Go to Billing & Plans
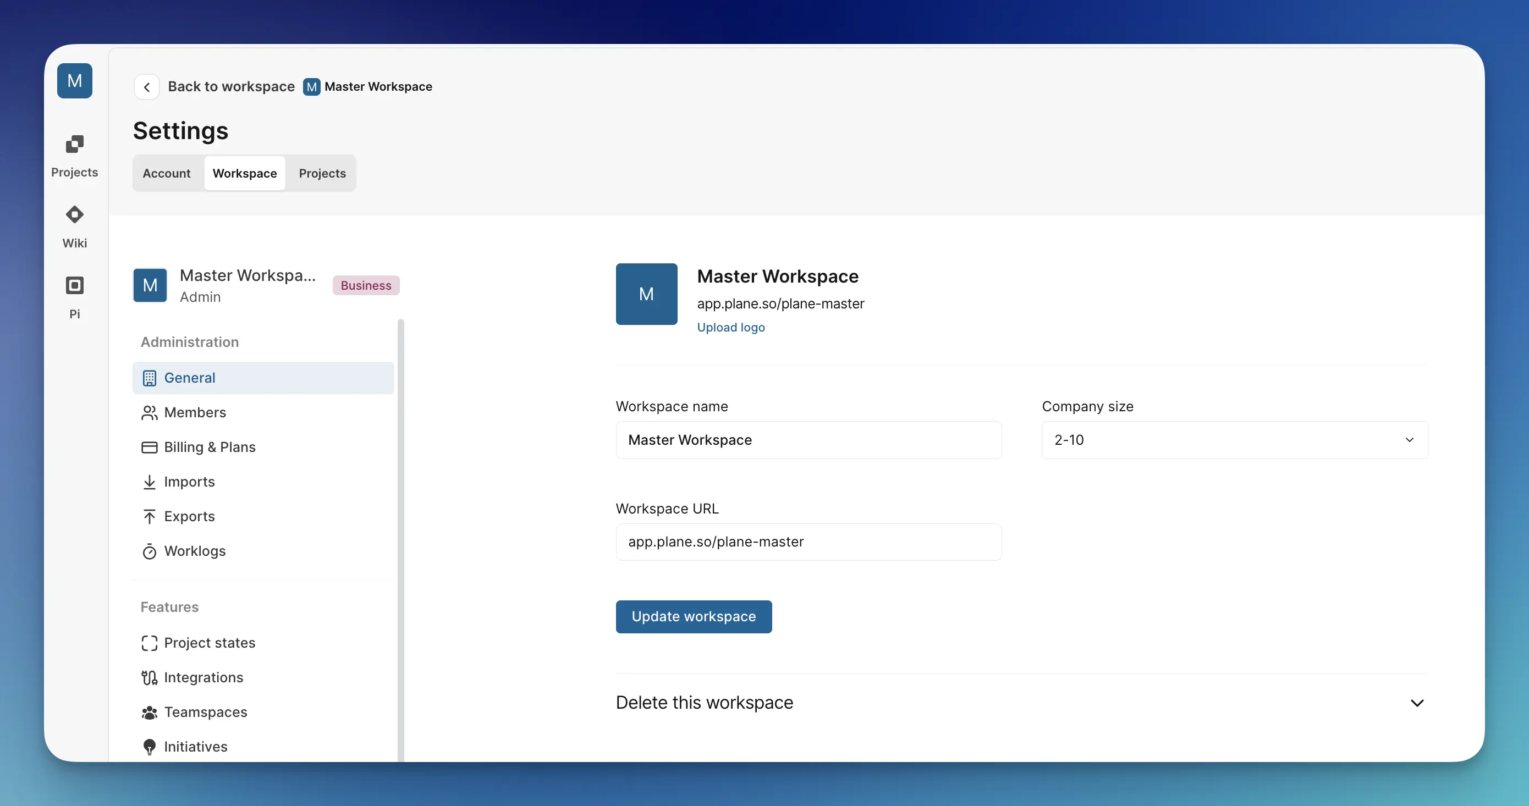The width and height of the screenshot is (1529, 806). pyautogui.click(x=263, y=448)
